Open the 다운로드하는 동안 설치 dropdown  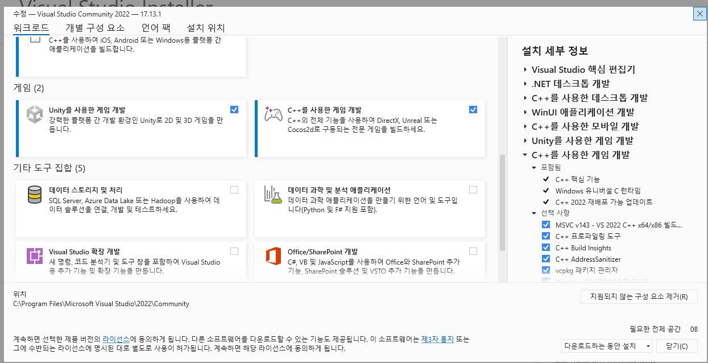pos(607,346)
